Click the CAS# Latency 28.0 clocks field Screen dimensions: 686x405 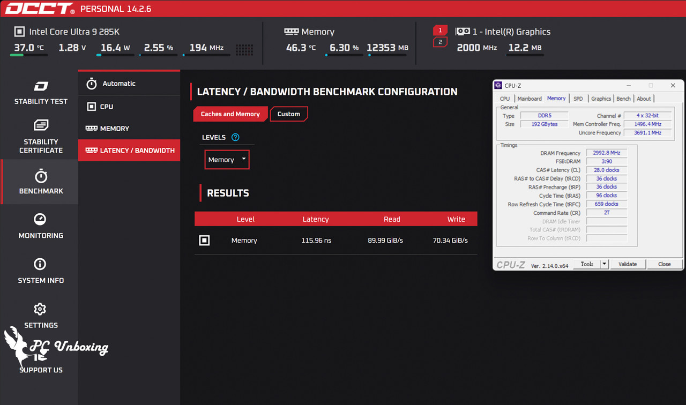tap(607, 170)
